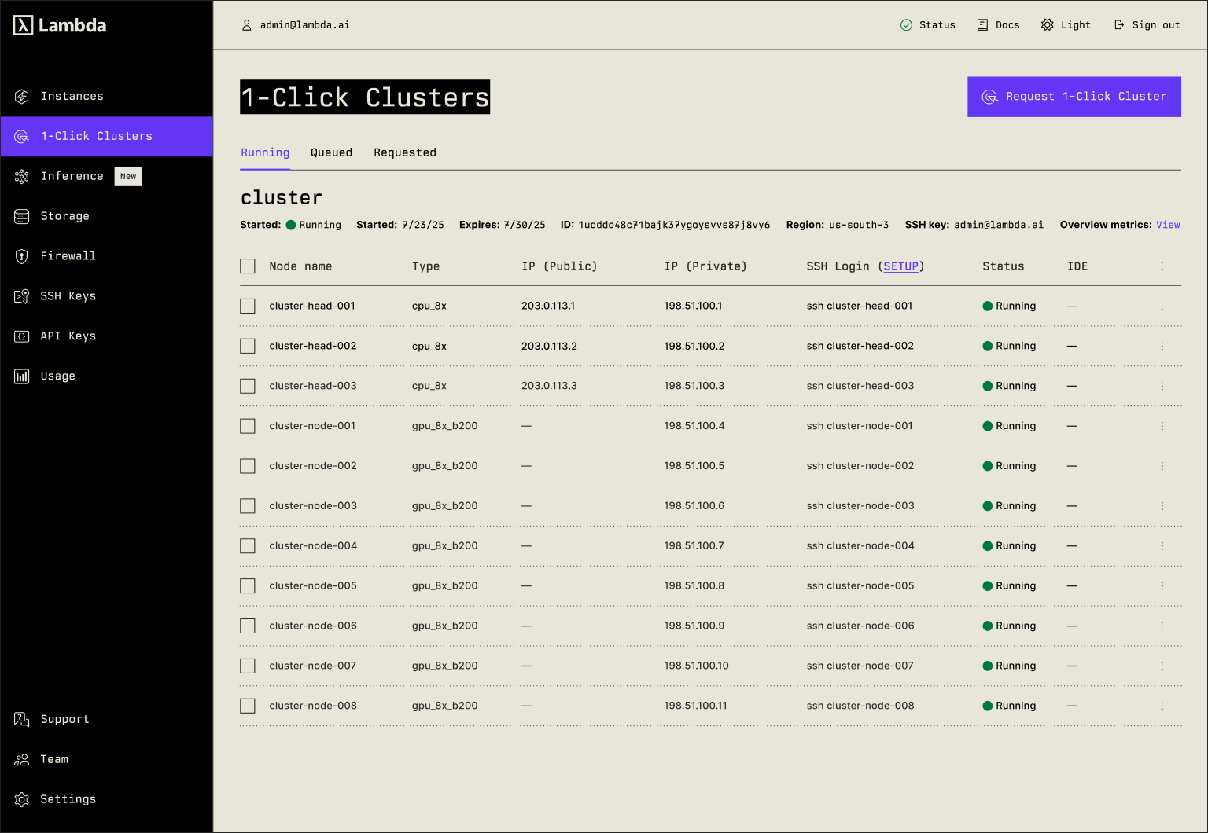Open the table header overflow menu
Image resolution: width=1208 pixels, height=833 pixels.
1162,266
